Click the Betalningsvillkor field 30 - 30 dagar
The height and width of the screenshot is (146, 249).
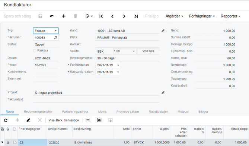click(x=127, y=58)
